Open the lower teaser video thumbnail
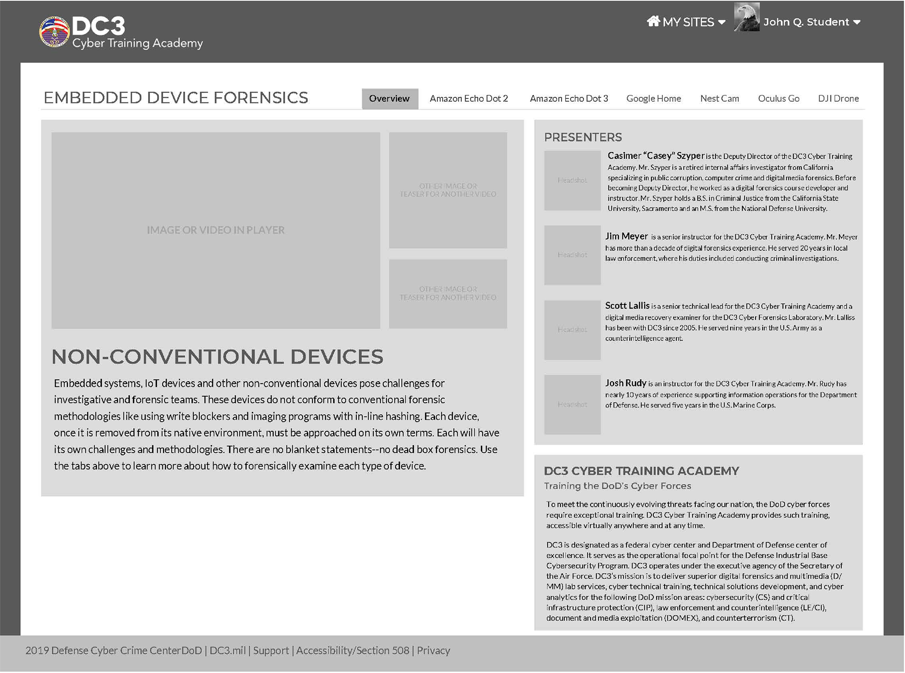This screenshot has width=905, height=673. point(448,294)
